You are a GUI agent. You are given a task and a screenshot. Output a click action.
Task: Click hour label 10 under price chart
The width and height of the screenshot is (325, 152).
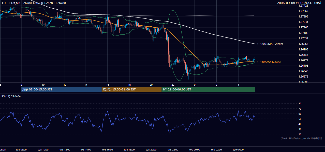[x=43, y=85]
